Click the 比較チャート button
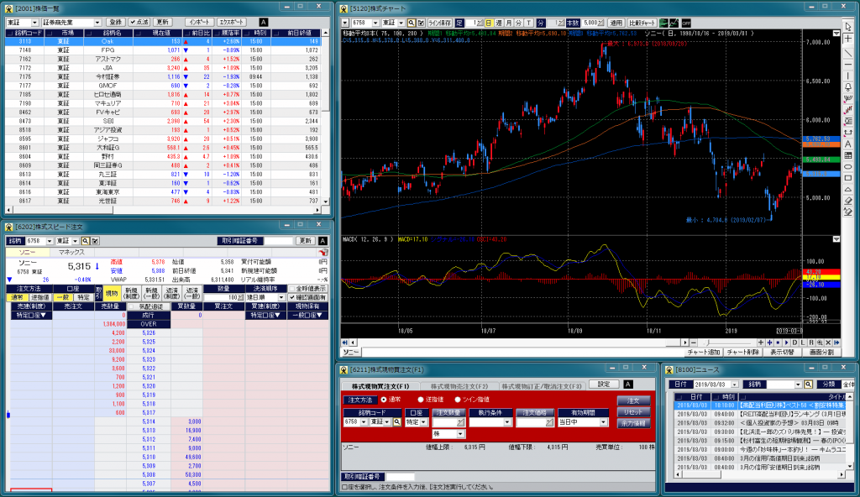Viewport: 860px width, 497px height. pos(642,23)
